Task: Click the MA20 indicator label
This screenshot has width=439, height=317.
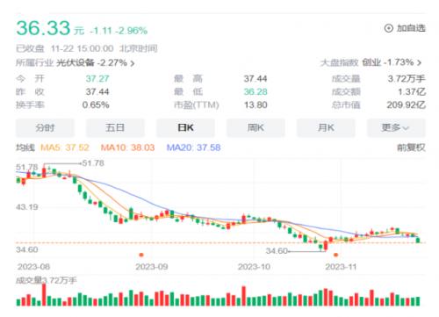Action: (x=193, y=148)
